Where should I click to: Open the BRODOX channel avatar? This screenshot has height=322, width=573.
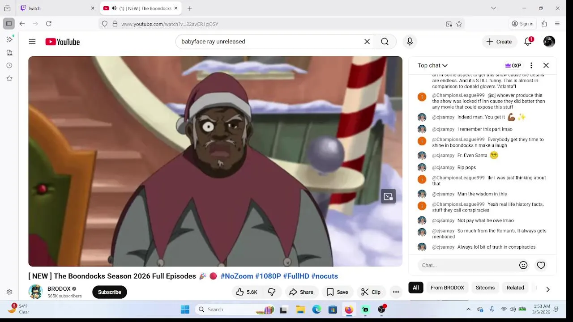35,292
